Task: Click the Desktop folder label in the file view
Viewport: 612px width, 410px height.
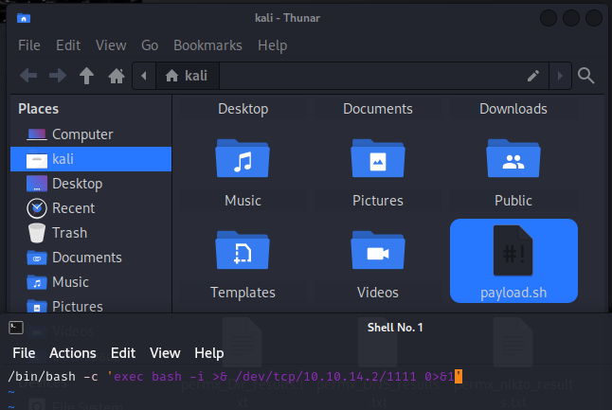Action: pyautogui.click(x=243, y=109)
